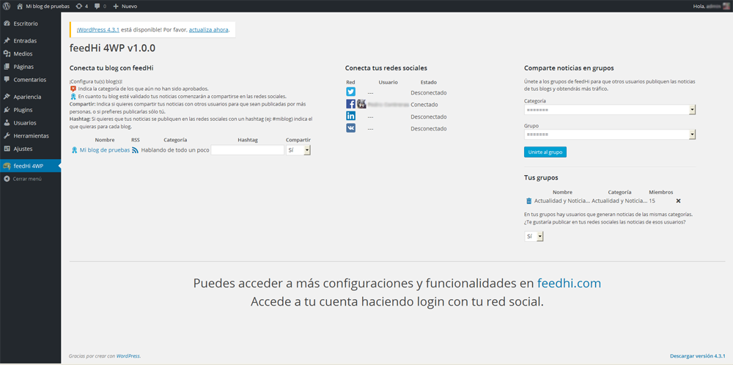Open the Nuevo add-new menu
Image resolution: width=733 pixels, height=365 pixels.
[x=125, y=7]
